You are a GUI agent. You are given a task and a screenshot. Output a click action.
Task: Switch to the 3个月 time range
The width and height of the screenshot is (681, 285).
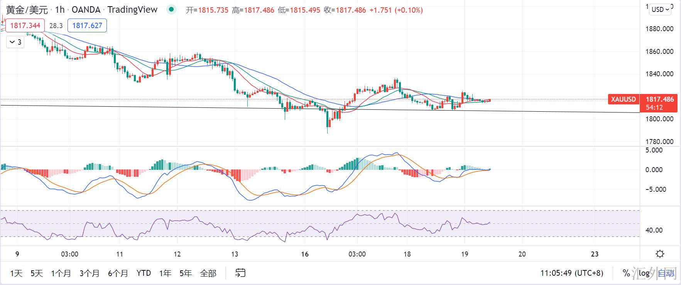click(90, 273)
